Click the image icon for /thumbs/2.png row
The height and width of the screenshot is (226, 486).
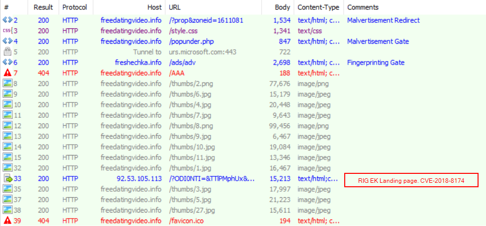pyautogui.click(x=7, y=83)
